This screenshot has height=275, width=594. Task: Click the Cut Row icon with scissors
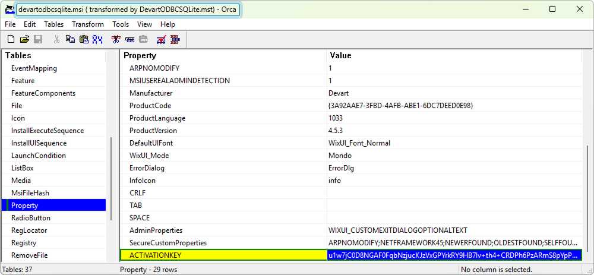[116, 39]
